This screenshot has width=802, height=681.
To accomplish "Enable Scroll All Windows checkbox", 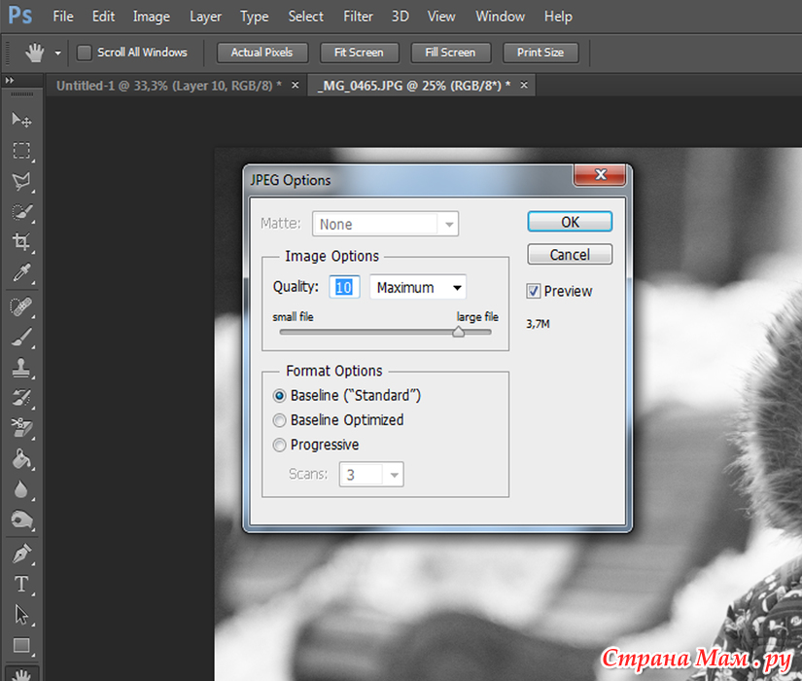I will pos(84,53).
